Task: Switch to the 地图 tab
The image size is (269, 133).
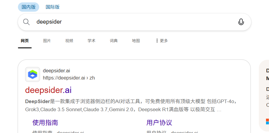Action: tap(136, 41)
